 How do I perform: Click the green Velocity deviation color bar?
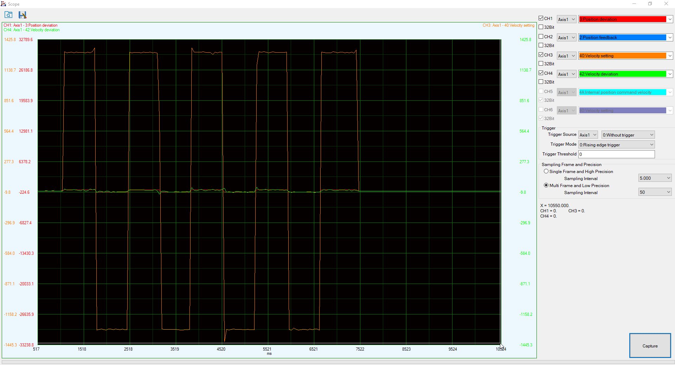622,74
